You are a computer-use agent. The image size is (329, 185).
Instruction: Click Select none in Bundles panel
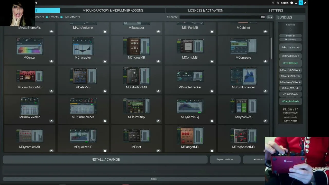(x=290, y=40)
